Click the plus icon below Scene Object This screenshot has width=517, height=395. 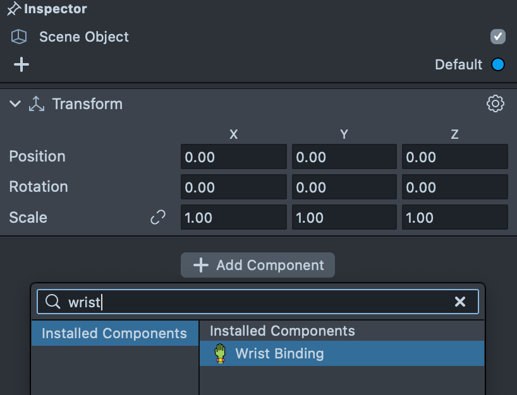pyautogui.click(x=21, y=64)
